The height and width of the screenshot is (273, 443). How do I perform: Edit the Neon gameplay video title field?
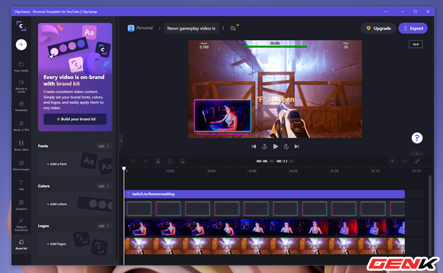click(x=191, y=28)
